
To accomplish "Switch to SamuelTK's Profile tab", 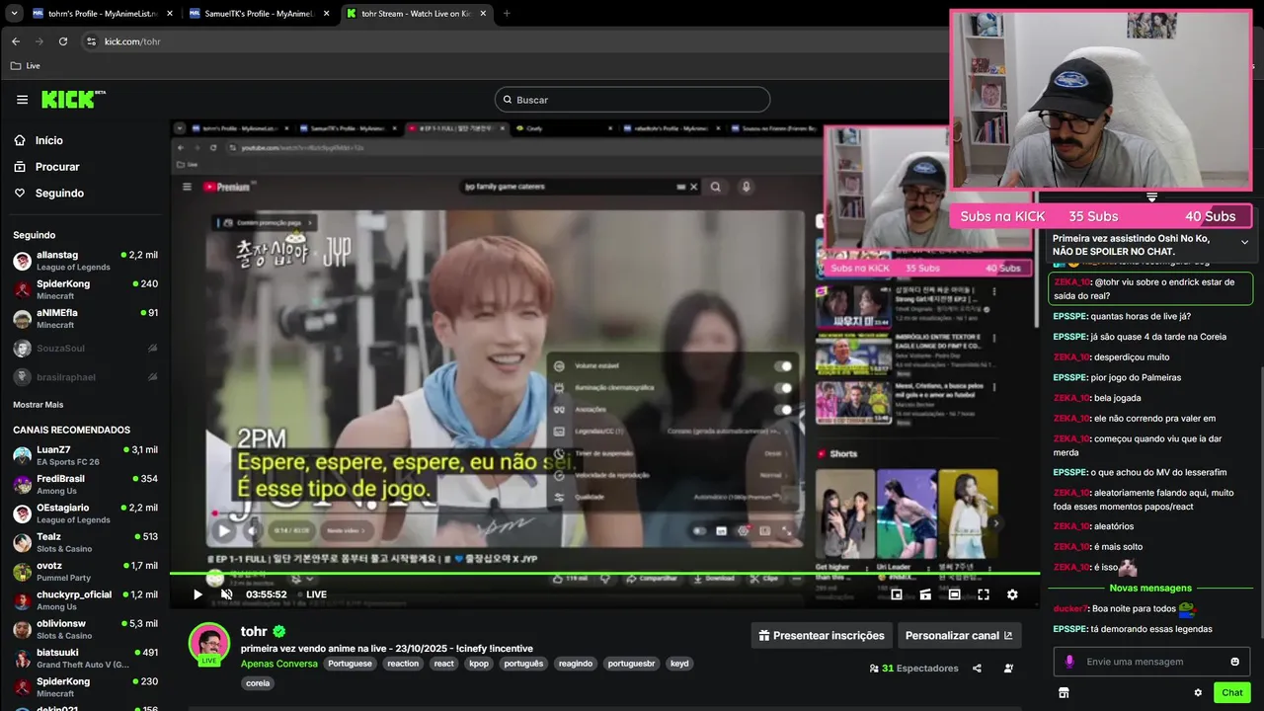I will tap(259, 14).
